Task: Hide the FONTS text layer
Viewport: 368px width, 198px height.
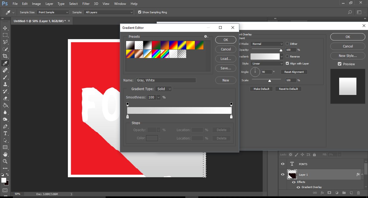Action: [x=283, y=164]
